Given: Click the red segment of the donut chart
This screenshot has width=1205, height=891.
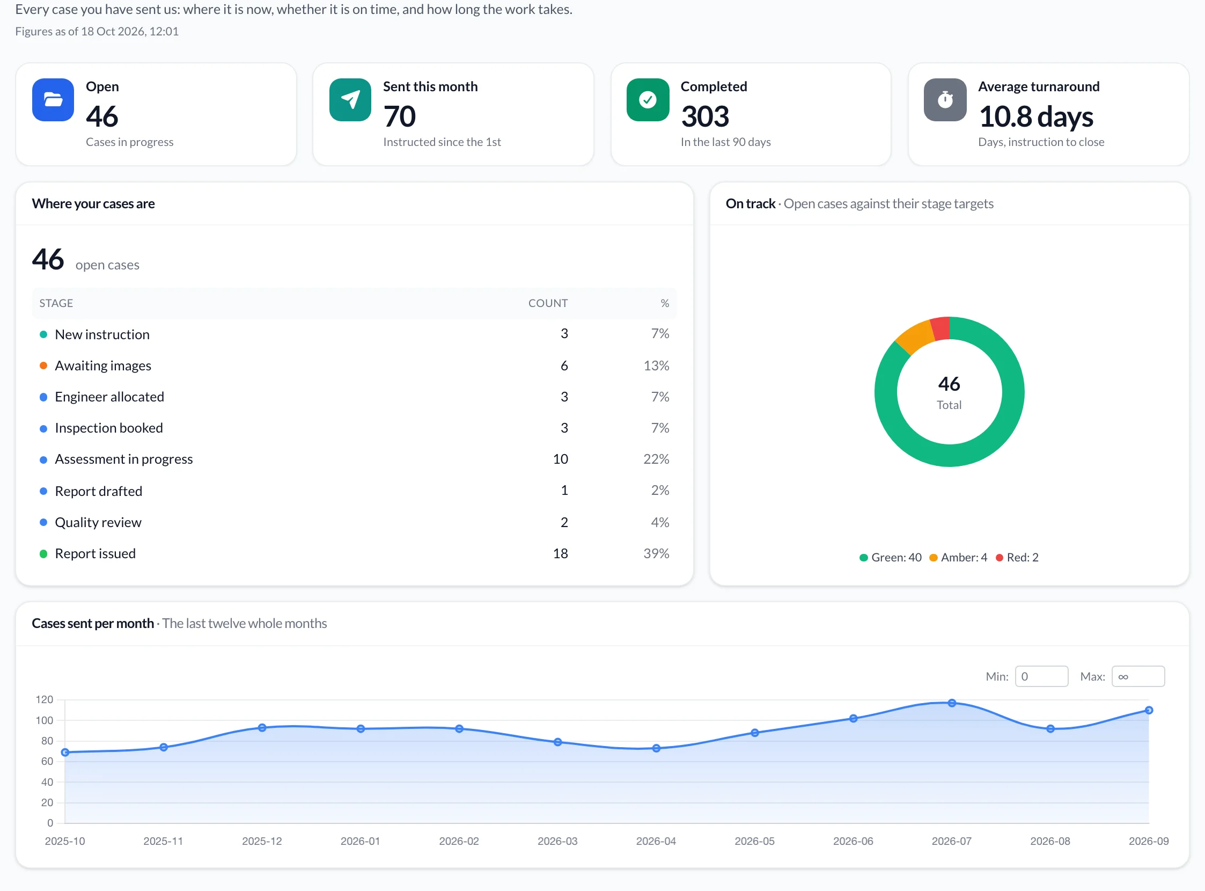Looking at the screenshot, I should 941,328.
